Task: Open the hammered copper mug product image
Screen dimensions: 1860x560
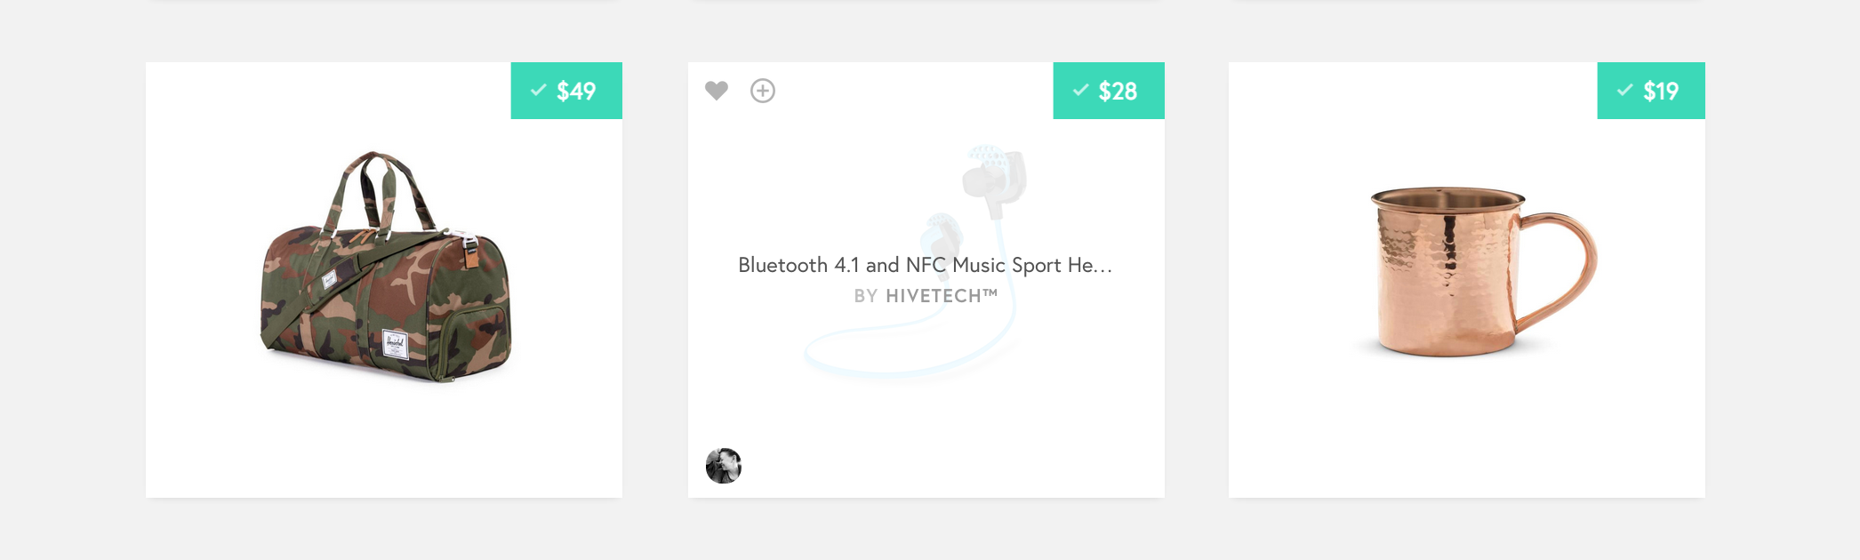Action: (x=1476, y=272)
